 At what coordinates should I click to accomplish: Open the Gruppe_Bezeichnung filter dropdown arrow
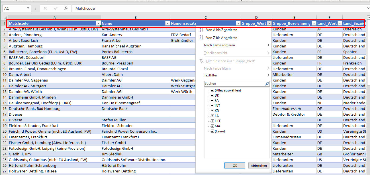point(314,23)
